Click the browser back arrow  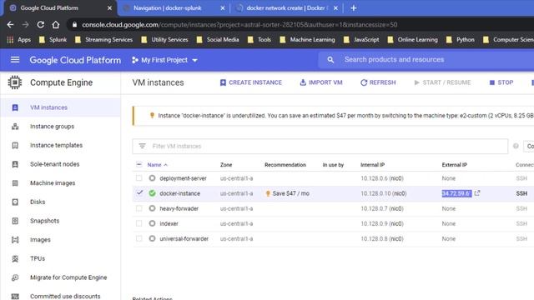[10, 24]
